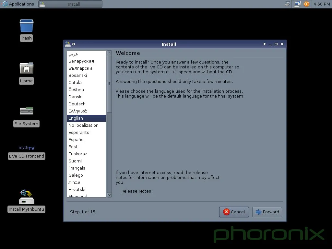This screenshot has width=332, height=249.
Task: Pick Dansk as installation language
Action: pyautogui.click(x=86, y=97)
